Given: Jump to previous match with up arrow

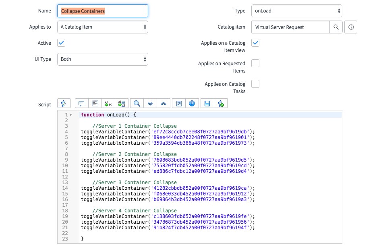Looking at the screenshot, I should point(164,103).
